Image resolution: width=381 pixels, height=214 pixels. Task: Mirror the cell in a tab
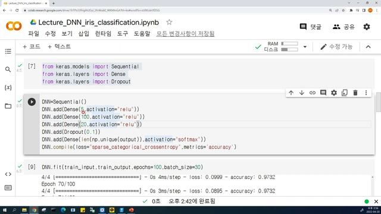point(345,93)
